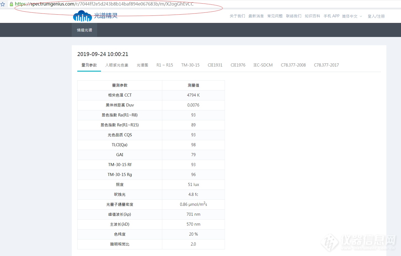Select the 情境光谱 navigation item

point(84,30)
